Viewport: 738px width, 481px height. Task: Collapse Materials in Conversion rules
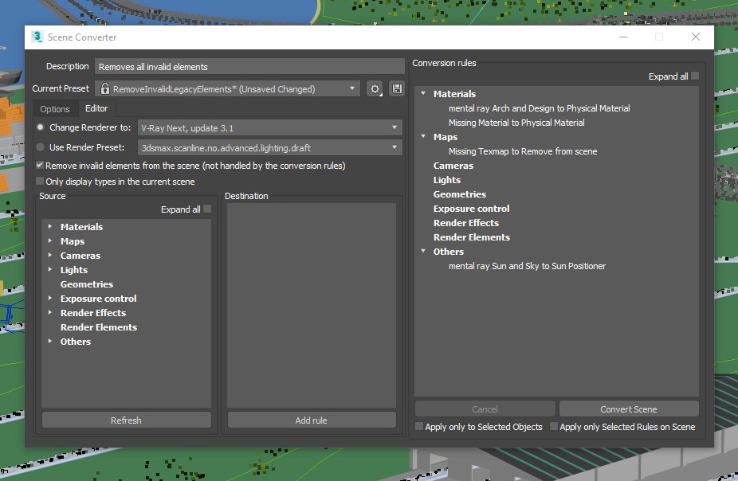click(423, 93)
